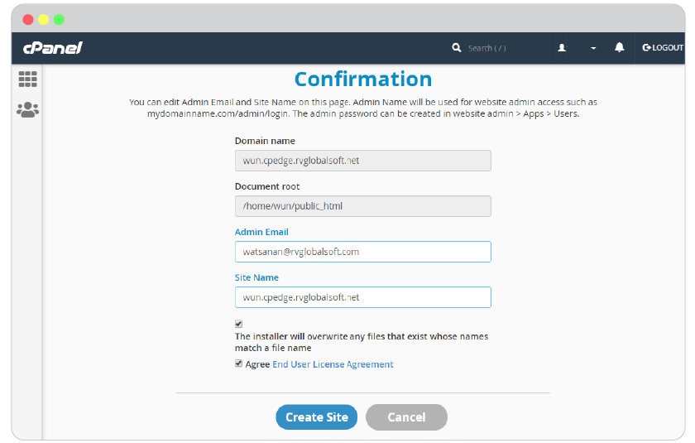This screenshot has height=443, width=695.
Task: Click the Site Name input field
Action: point(363,297)
